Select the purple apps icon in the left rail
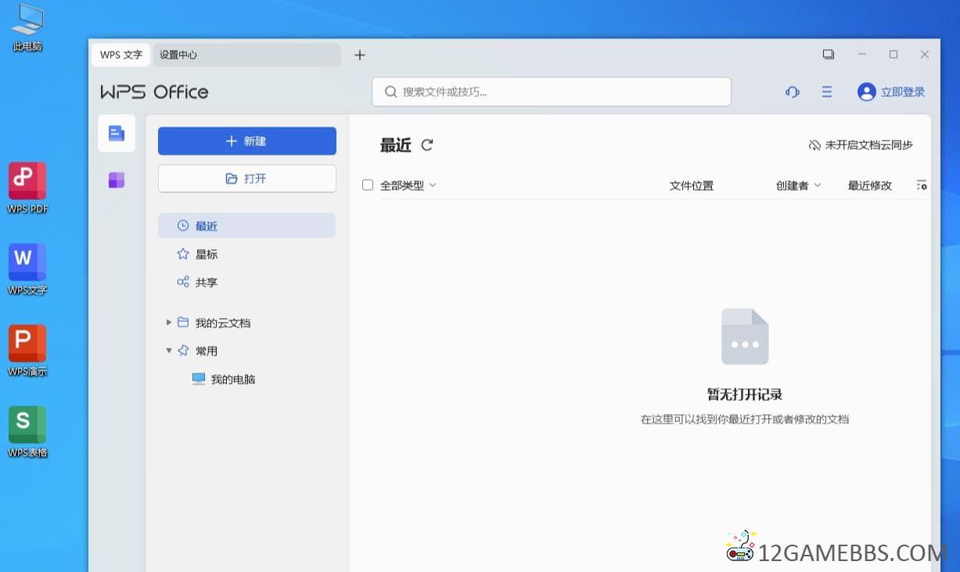The height and width of the screenshot is (572, 960). [117, 181]
